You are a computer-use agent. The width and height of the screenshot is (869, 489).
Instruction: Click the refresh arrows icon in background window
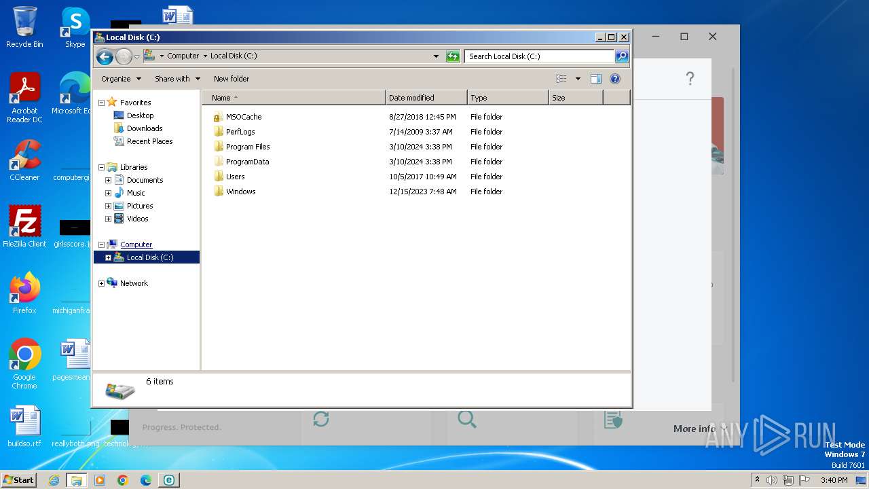click(x=321, y=419)
